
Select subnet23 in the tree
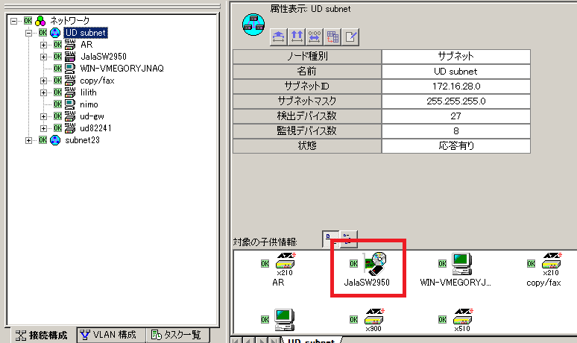click(83, 140)
